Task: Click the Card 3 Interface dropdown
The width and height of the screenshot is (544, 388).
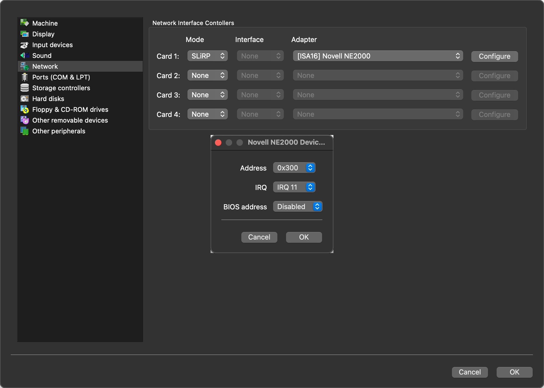Action: tap(260, 95)
